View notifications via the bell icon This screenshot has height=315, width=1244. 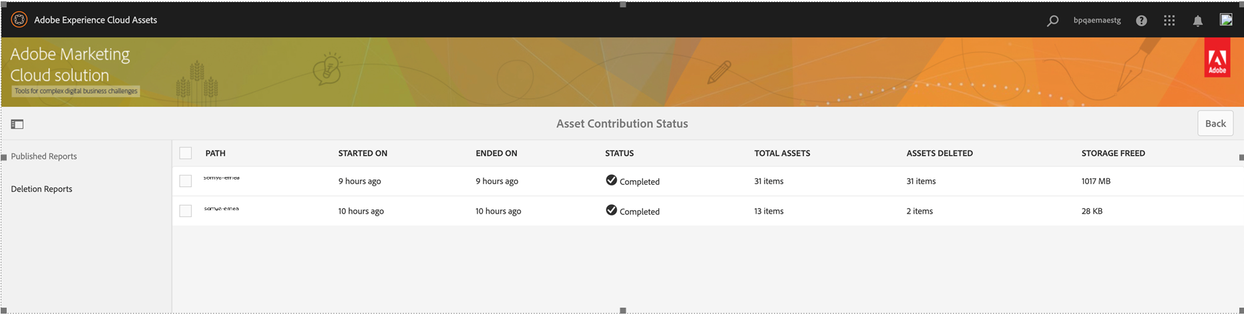(x=1198, y=21)
